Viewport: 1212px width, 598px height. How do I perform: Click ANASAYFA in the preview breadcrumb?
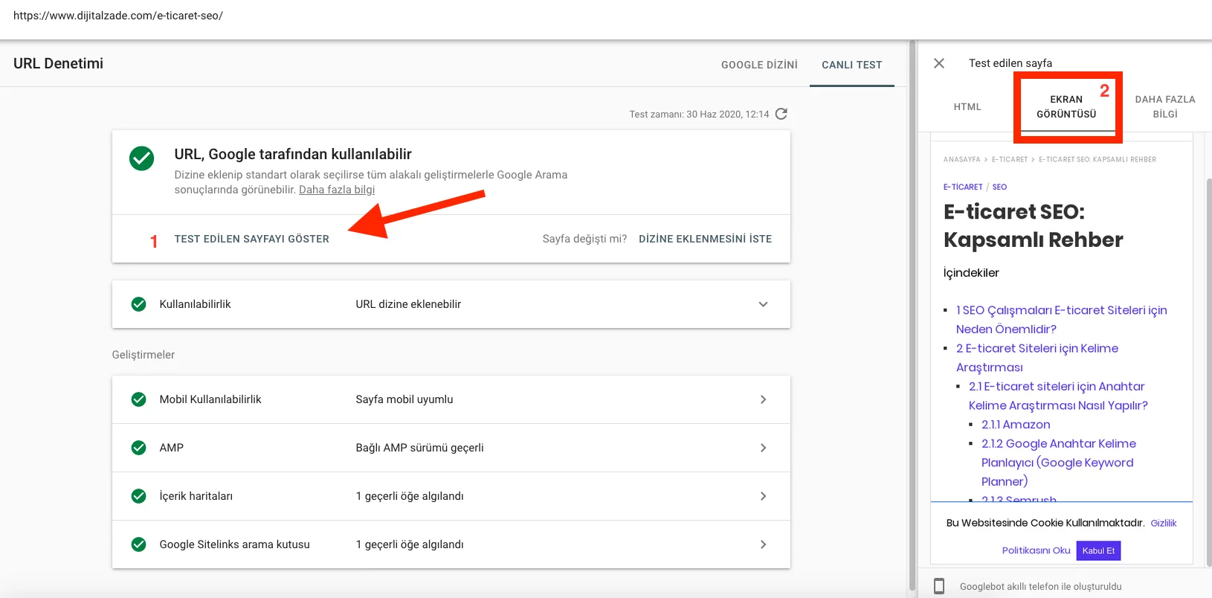pyautogui.click(x=961, y=159)
